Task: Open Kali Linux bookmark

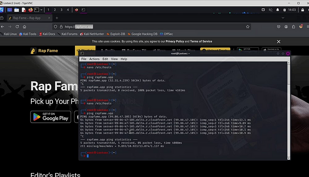Action: 9,34
